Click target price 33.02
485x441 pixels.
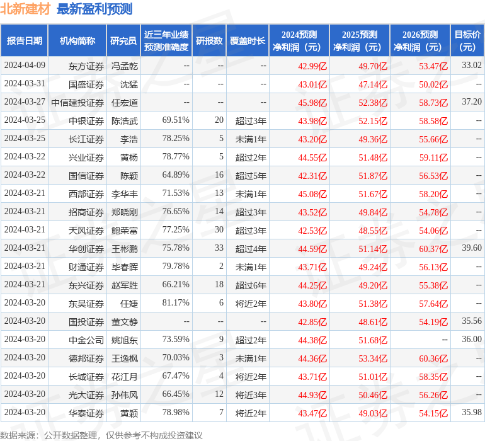[x=472, y=65]
